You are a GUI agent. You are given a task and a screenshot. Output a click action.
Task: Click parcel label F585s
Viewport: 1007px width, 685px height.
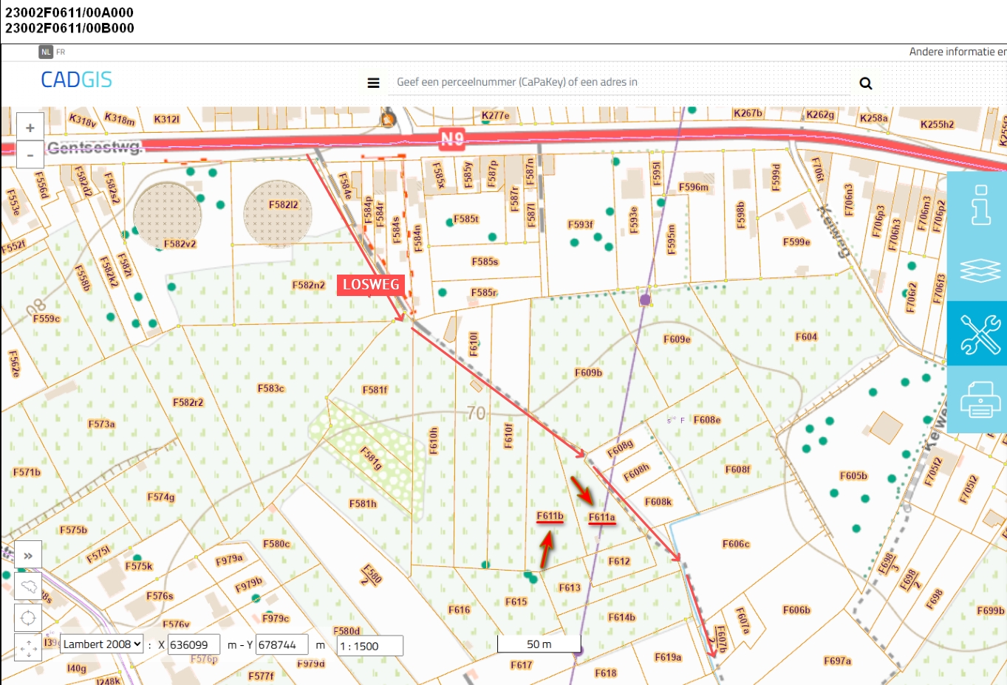coord(485,261)
